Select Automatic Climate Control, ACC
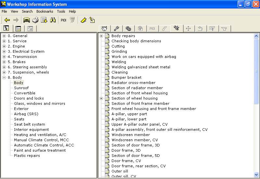 click(x=44, y=145)
